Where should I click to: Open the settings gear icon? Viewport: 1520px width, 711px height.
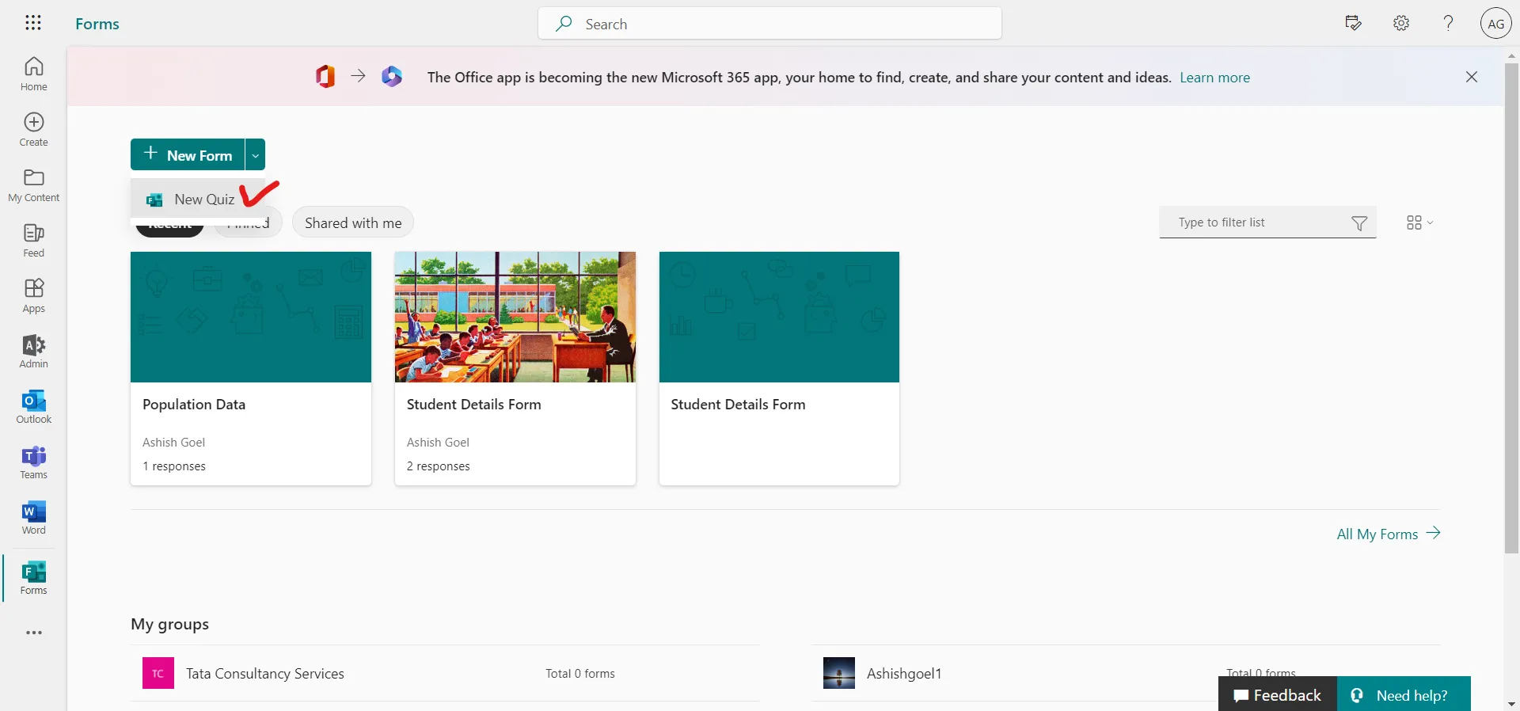(x=1401, y=23)
